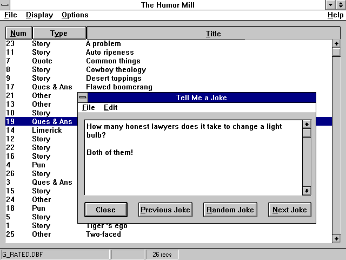Image resolution: width=346 pixels, height=260 pixels.
Task: Close the Tell Me a Joke dialog
Action: (105, 210)
